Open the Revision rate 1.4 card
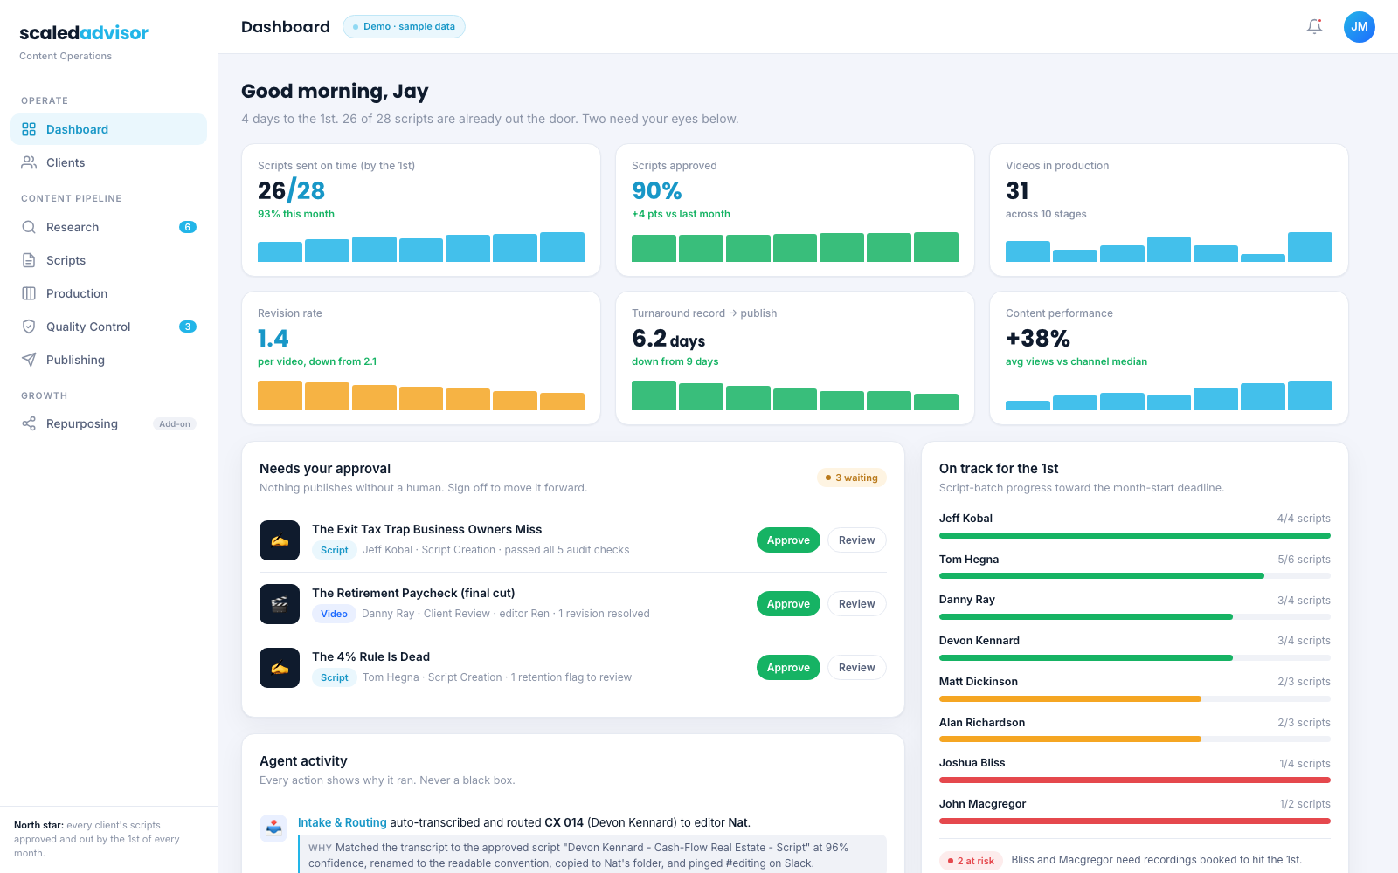 [421, 358]
